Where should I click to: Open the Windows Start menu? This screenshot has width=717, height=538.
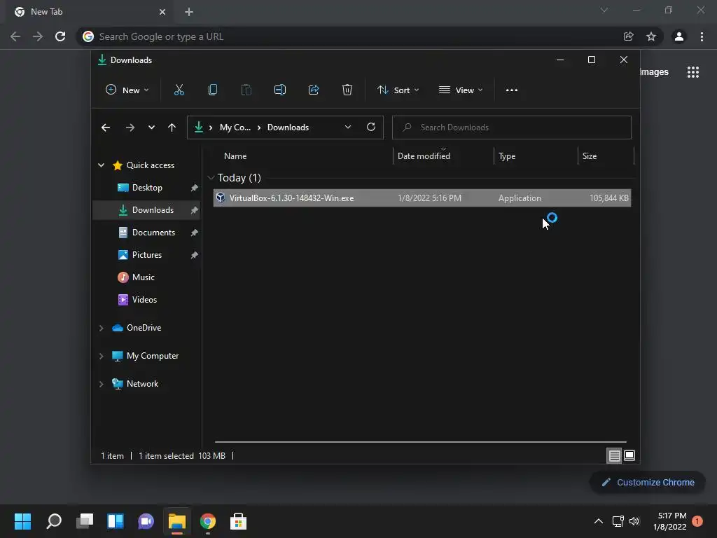pyautogui.click(x=22, y=521)
